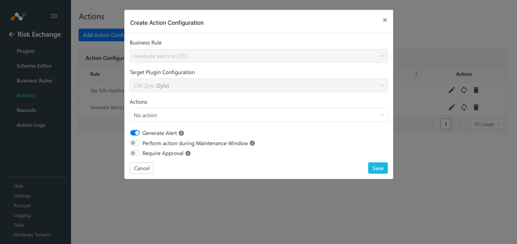517x244 pixels.
Task: Show info for Maintenance Window option
Action: (x=252, y=143)
